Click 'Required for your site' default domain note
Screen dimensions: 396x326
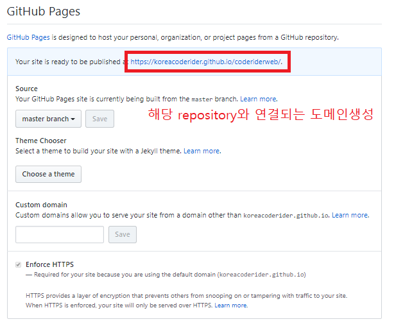(x=166, y=275)
